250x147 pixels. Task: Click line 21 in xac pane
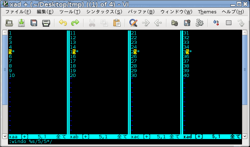click(x=134, y=33)
